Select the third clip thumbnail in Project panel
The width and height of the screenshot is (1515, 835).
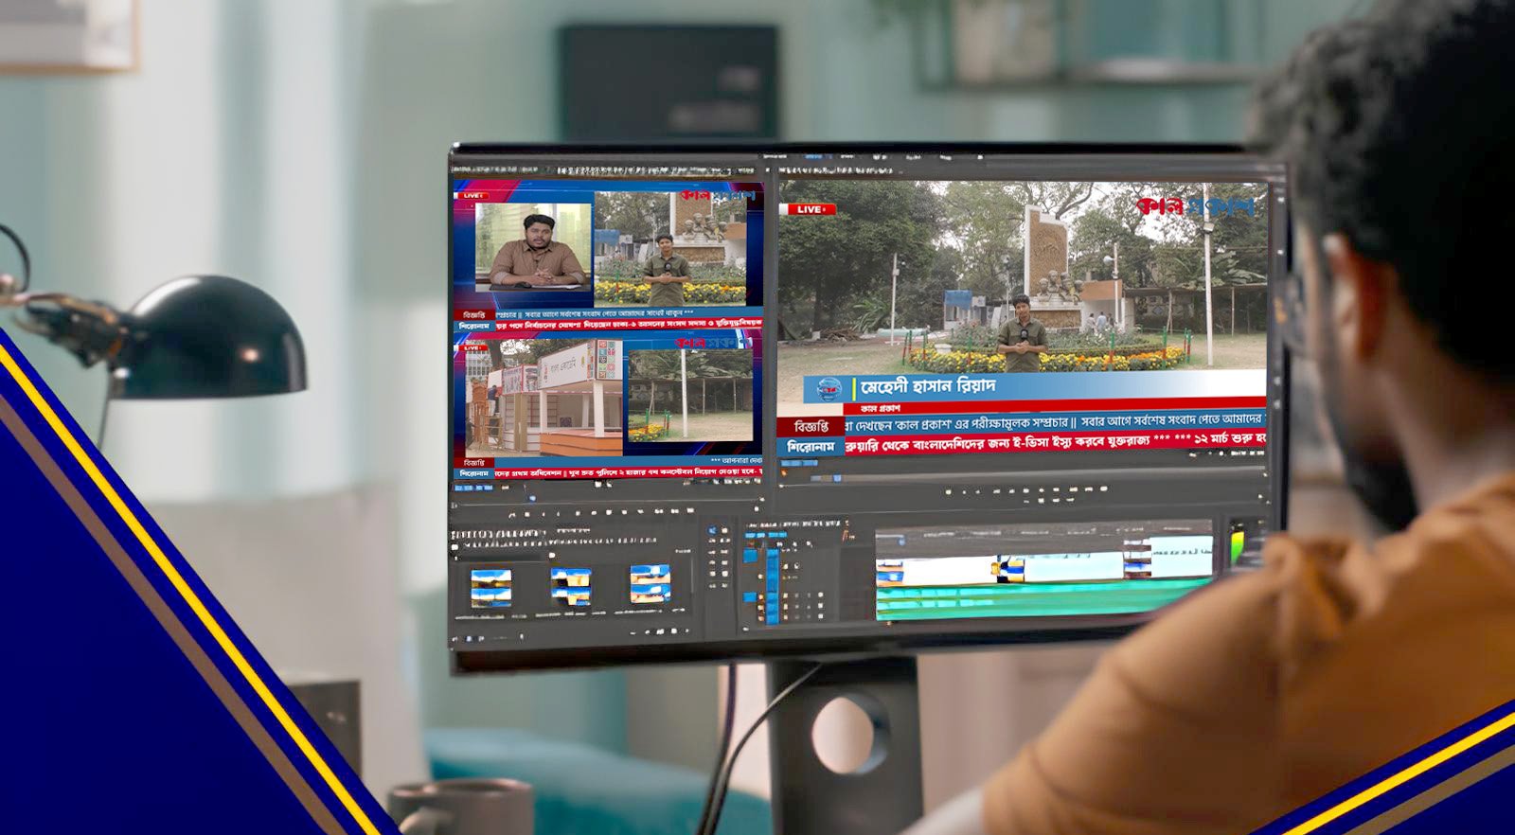coord(650,584)
